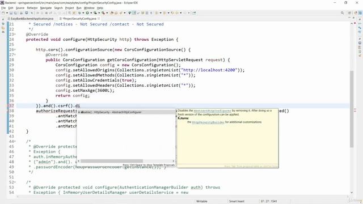Click the green Run toolbar icon
The image size is (363, 204).
[87, 13]
